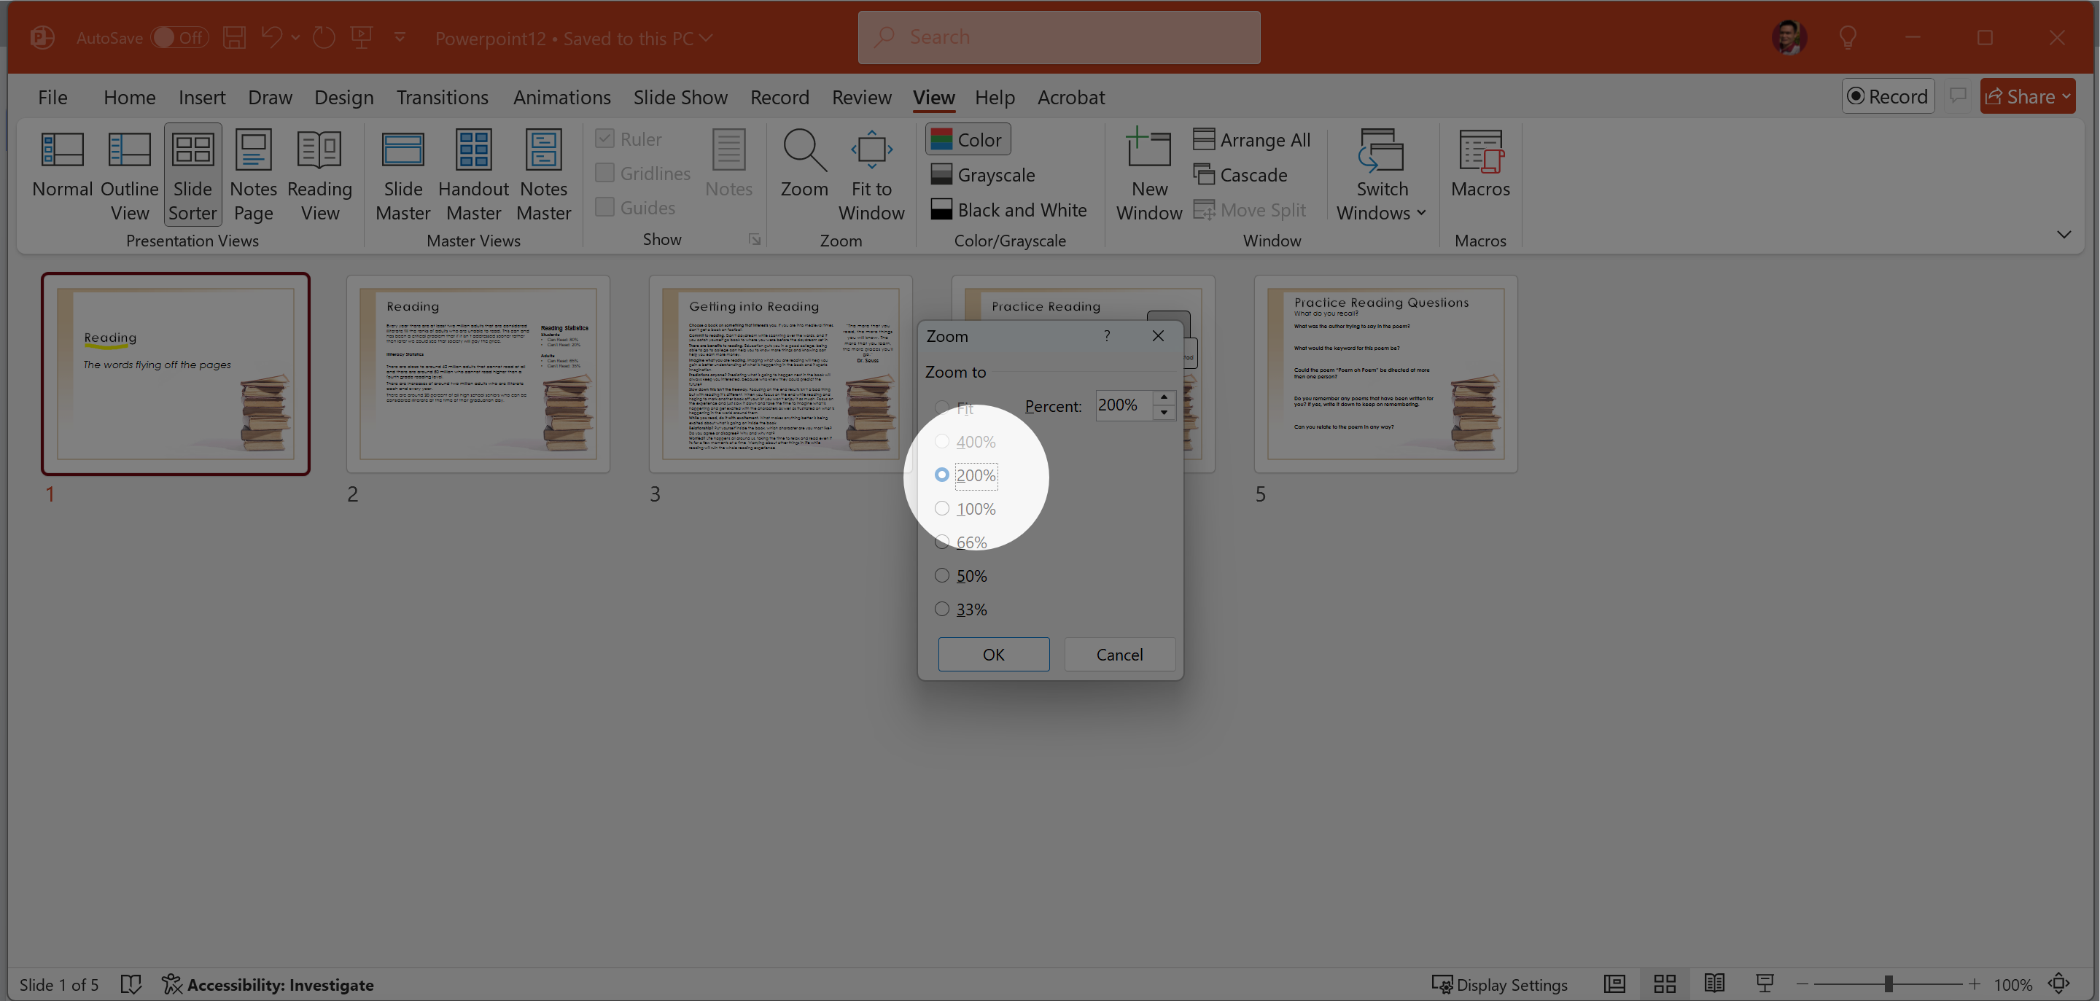Click the Fit to Window icon
Viewport: 2100px width, 1001px height.
tap(871, 174)
